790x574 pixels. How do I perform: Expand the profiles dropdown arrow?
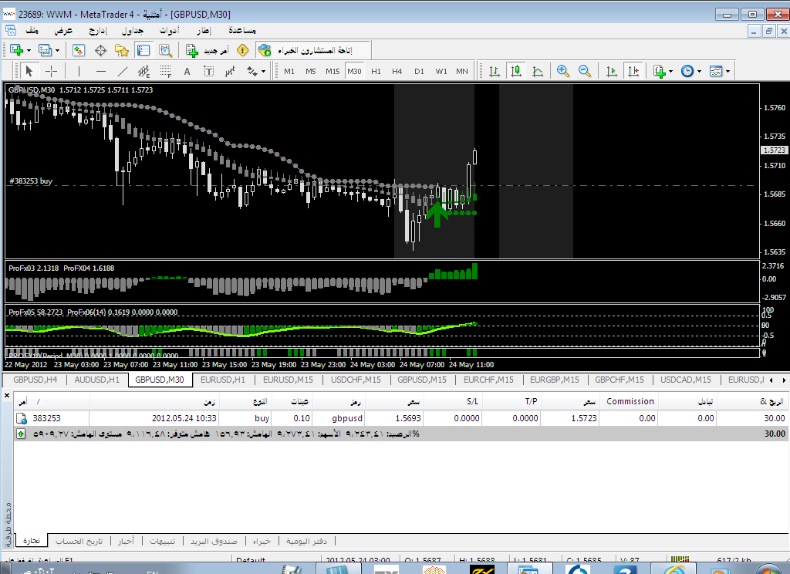click(x=57, y=50)
